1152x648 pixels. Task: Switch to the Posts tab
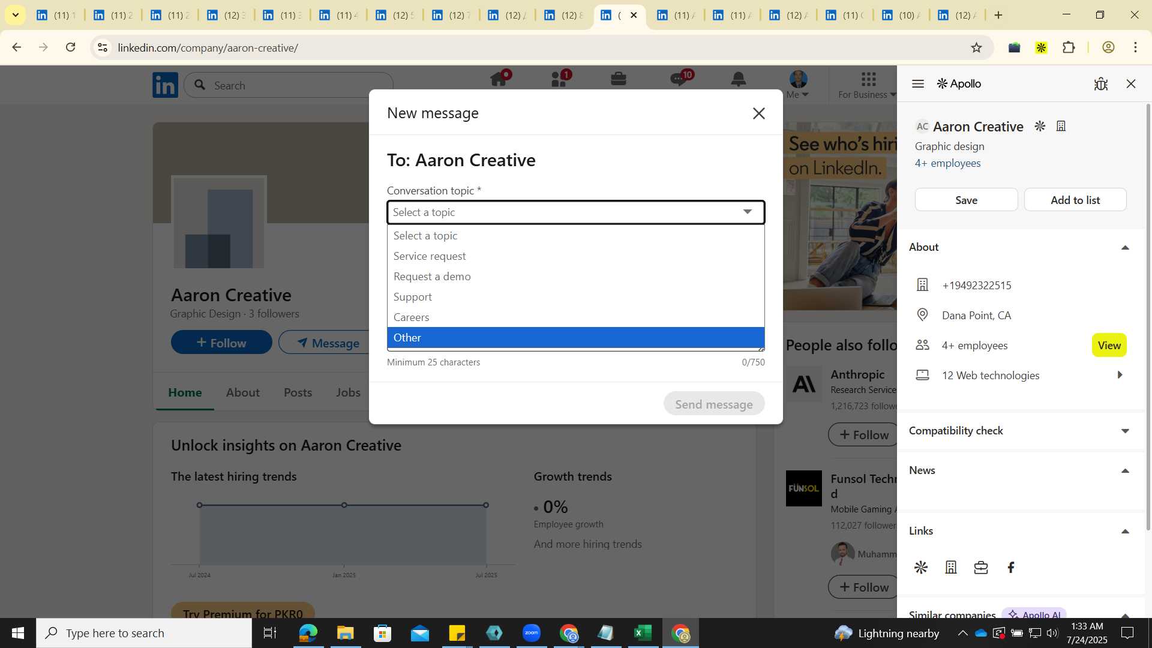[x=298, y=392]
